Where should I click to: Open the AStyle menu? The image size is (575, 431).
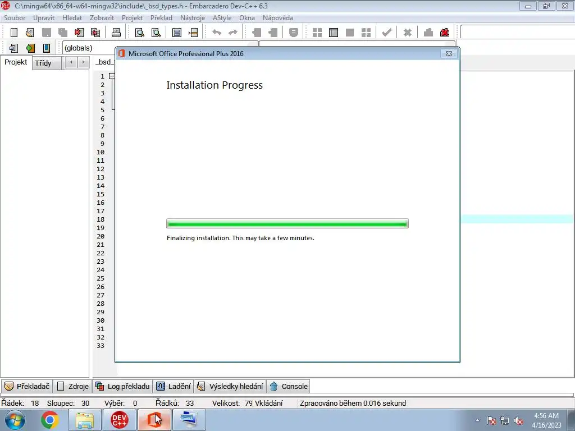coord(222,17)
